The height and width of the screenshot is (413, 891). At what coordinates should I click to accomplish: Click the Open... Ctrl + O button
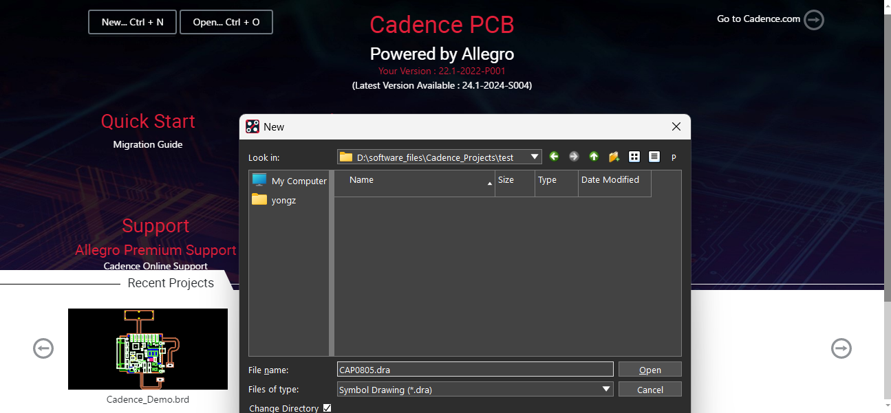tap(226, 22)
